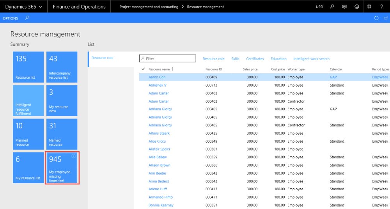Open Intelligent work search link

click(x=311, y=59)
